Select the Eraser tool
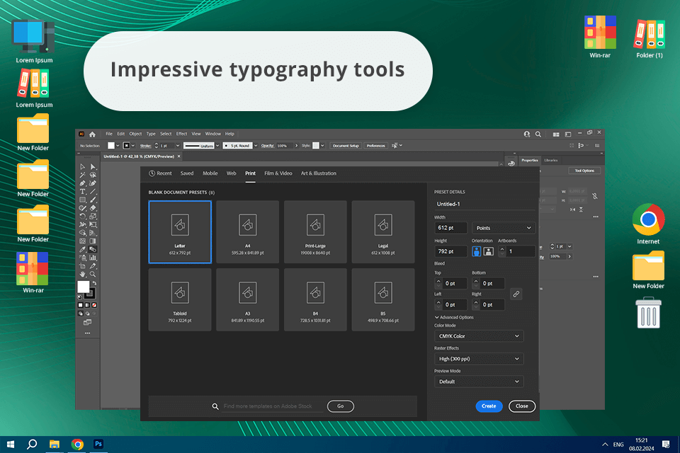This screenshot has width=680, height=453. 93,207
